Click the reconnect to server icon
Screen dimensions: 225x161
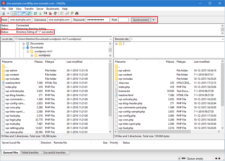tap(56, 13)
